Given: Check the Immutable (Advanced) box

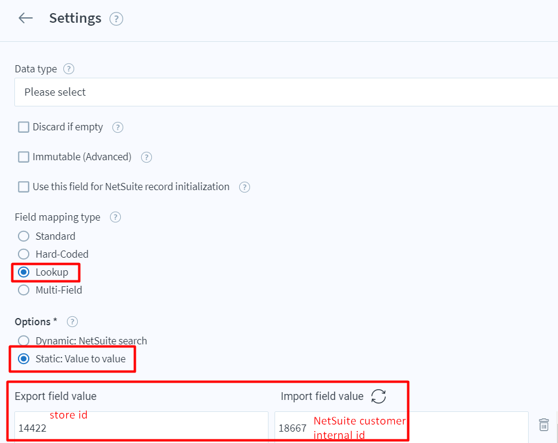Looking at the screenshot, I should [x=23, y=157].
